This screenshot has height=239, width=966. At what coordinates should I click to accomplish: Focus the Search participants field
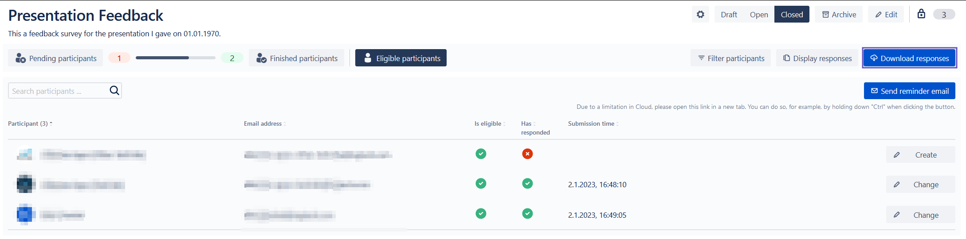tap(58, 91)
